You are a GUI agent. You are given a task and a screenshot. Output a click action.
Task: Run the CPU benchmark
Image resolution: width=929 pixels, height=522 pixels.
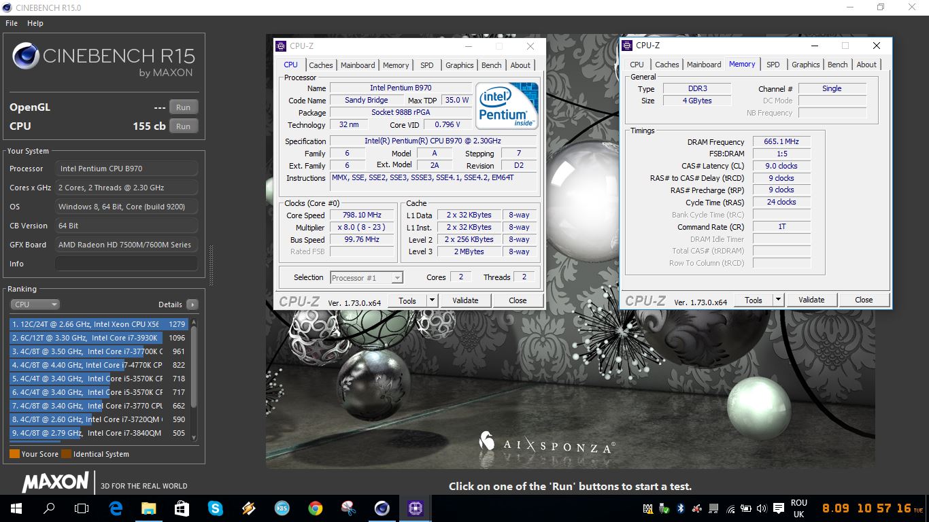pyautogui.click(x=184, y=126)
